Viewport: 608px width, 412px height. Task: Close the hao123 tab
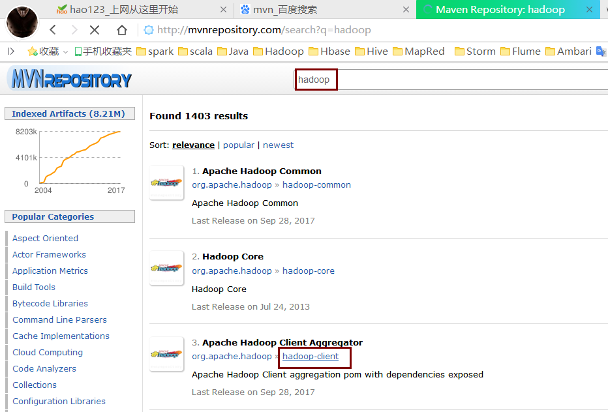(x=223, y=9)
